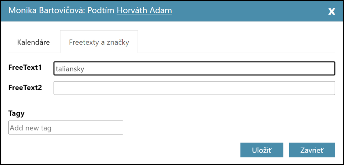Close the dialog with the X icon
The image size is (344, 165).
point(332,11)
